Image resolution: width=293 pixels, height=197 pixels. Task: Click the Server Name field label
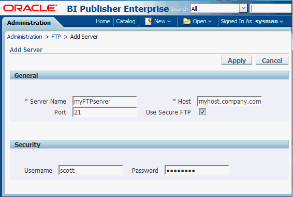[x=48, y=101]
